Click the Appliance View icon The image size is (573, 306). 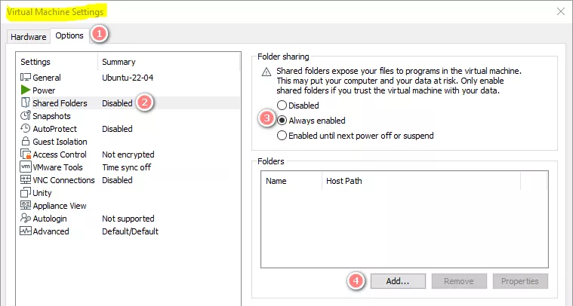coord(26,205)
